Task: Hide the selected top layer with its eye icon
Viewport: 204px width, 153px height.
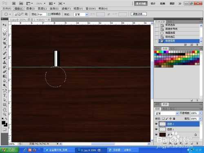Action: 156,124
